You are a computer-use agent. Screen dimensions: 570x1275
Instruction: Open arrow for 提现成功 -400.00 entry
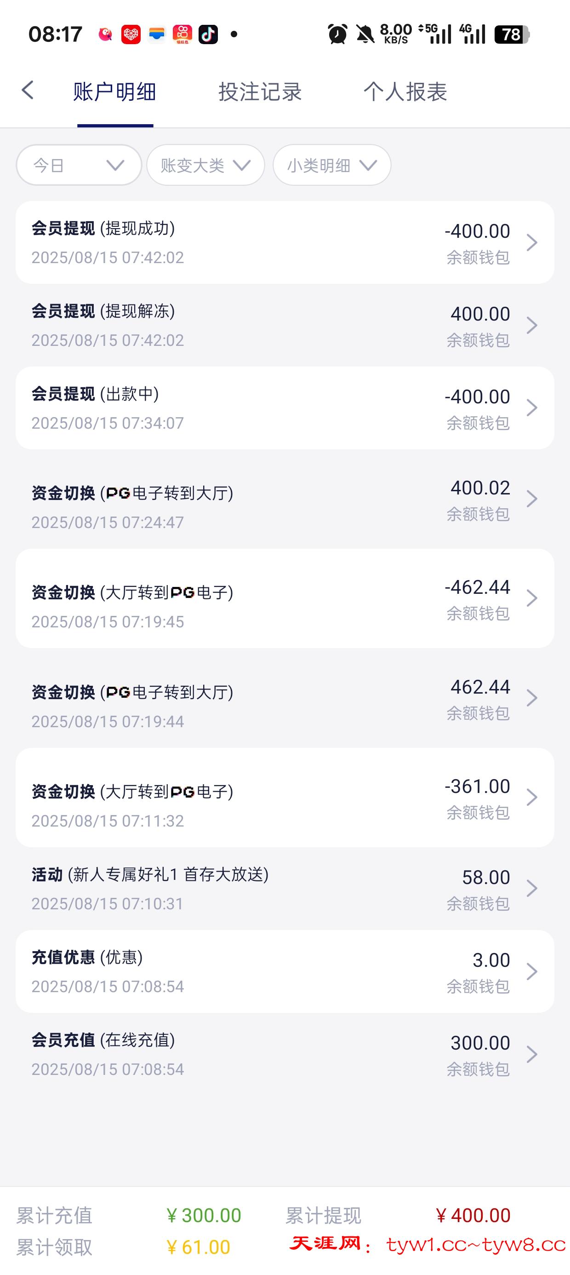[532, 242]
